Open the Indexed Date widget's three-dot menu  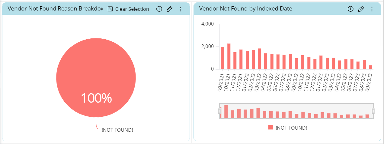[372, 9]
